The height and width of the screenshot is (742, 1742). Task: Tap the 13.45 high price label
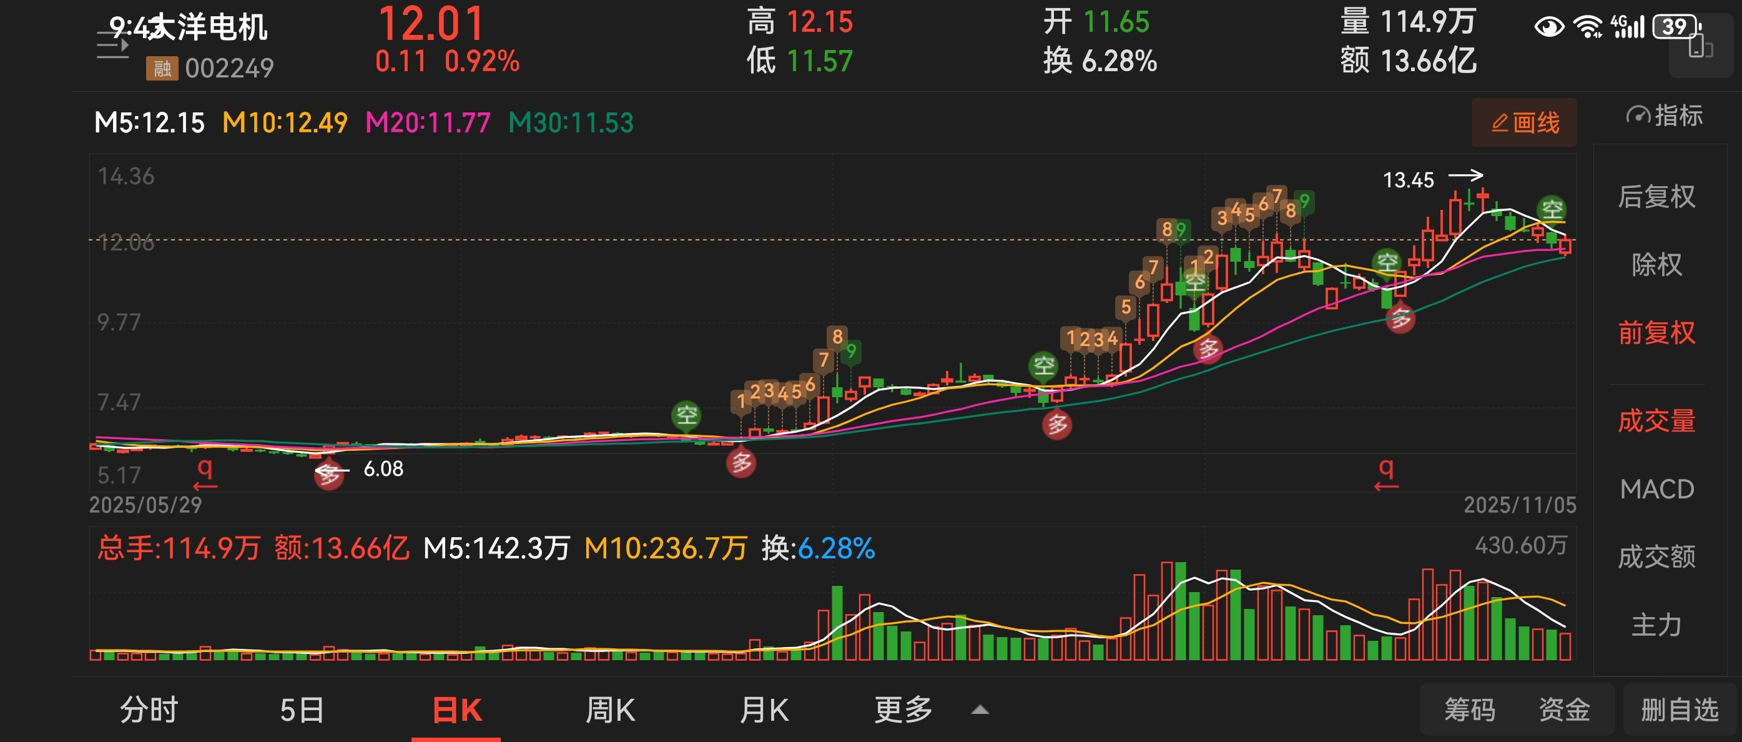[1408, 181]
